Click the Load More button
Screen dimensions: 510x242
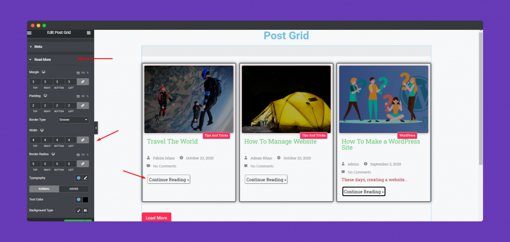(156, 218)
